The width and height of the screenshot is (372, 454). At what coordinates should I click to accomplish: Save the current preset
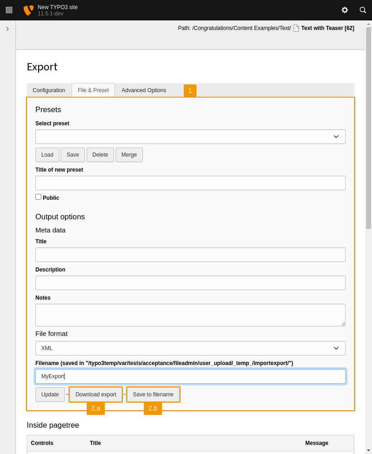point(73,155)
